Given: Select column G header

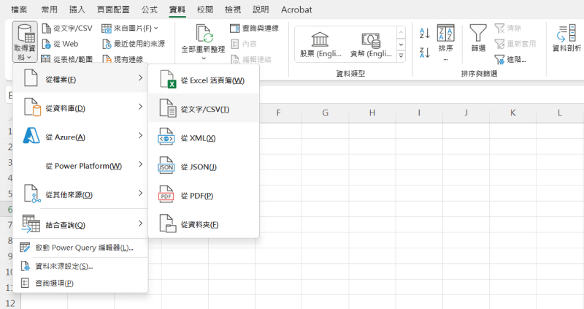Looking at the screenshot, I should pos(325,113).
